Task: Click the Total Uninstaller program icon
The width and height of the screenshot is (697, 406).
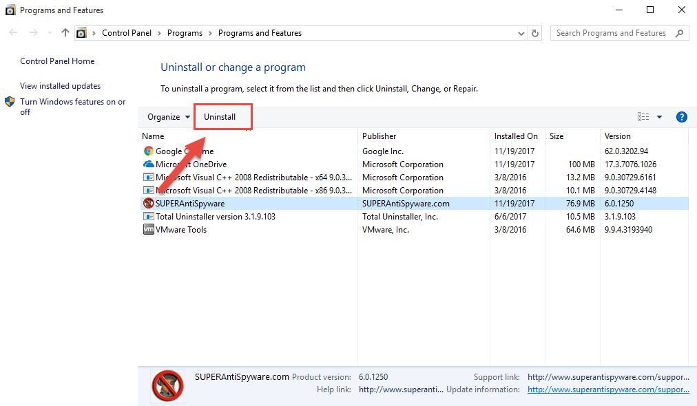Action: click(149, 216)
